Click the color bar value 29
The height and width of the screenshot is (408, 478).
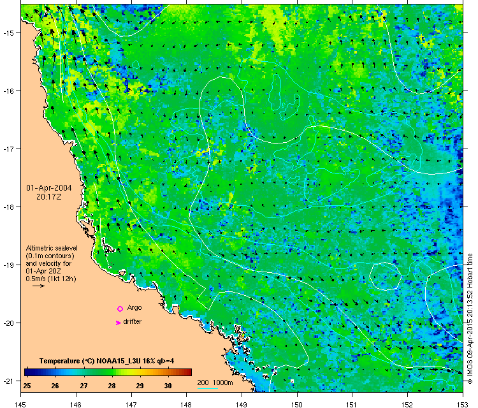(140, 386)
